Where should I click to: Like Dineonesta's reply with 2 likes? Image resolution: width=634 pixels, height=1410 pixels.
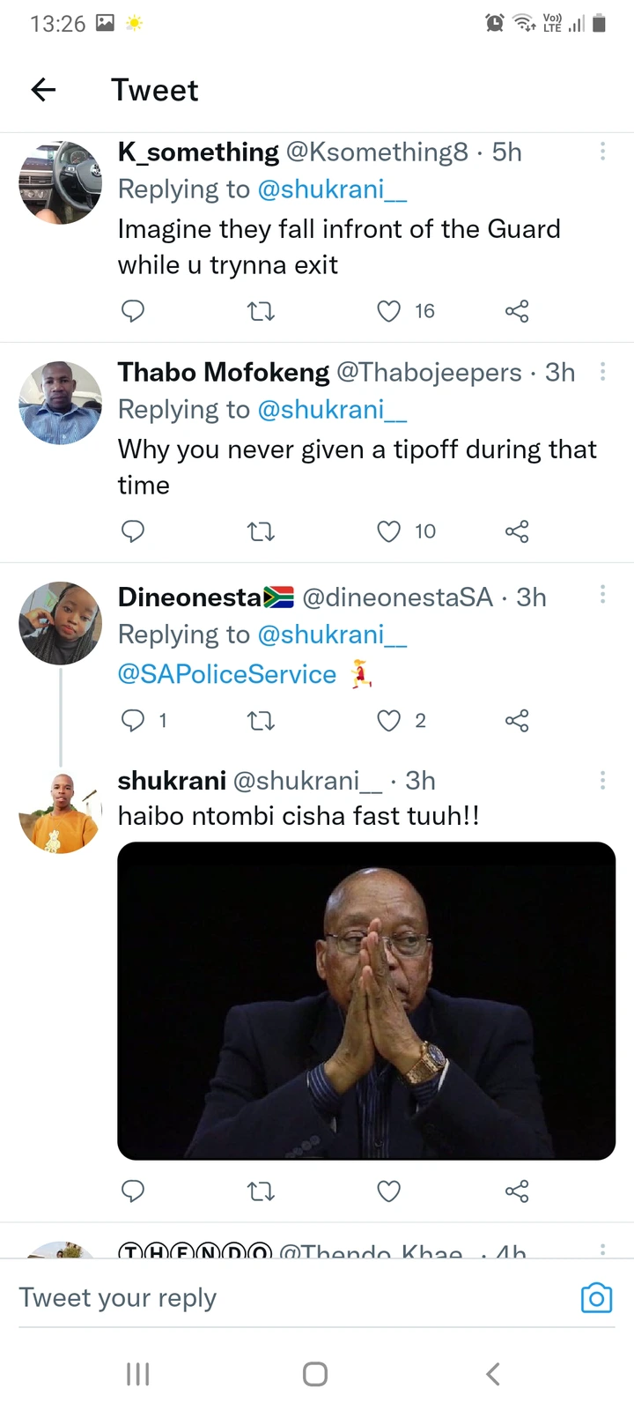coord(389,721)
